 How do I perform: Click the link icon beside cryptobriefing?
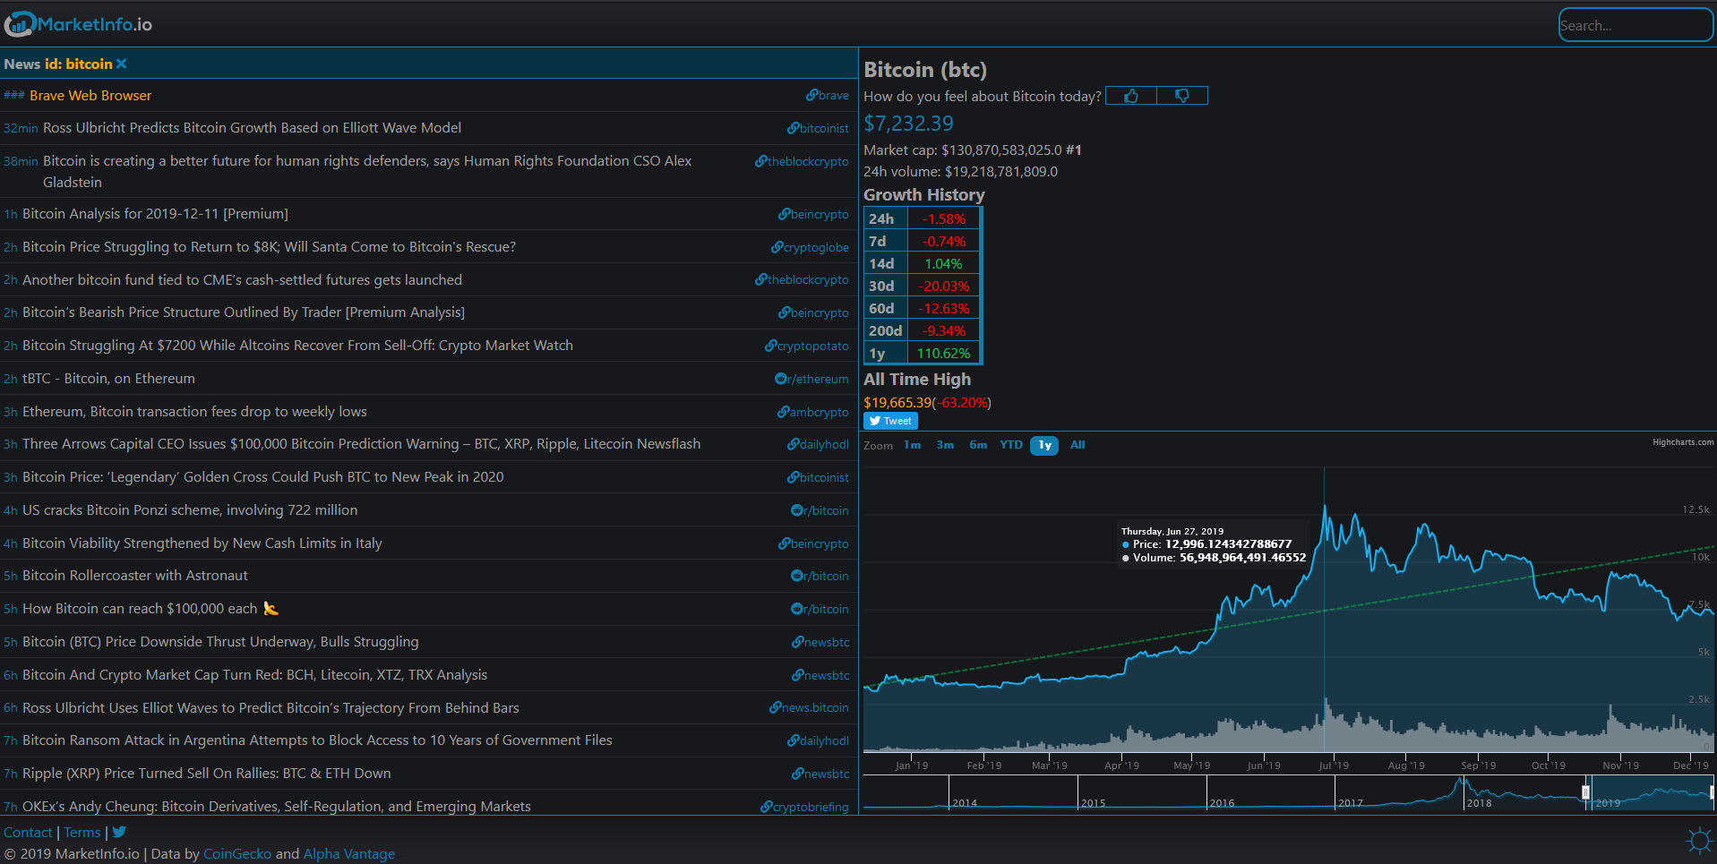[x=767, y=807]
